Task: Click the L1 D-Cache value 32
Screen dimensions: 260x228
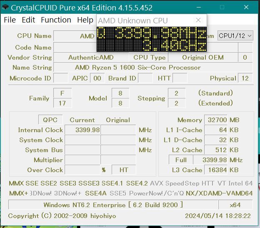Action: (x=216, y=140)
